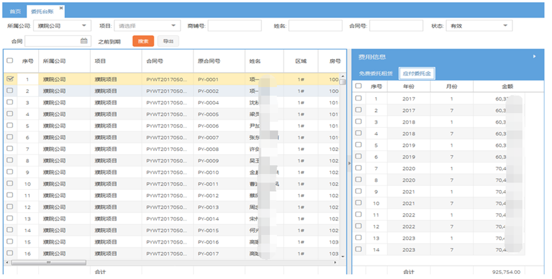Click the 金额 column header
Image resolution: width=552 pixels, height=279 pixels.
(507, 86)
